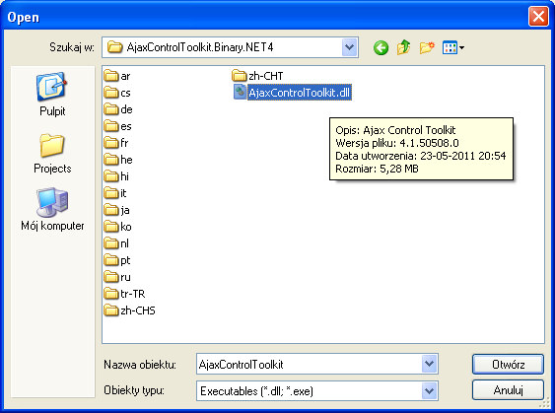
Task: Expand the Obiekty typu dropdown arrow
Action: point(430,390)
